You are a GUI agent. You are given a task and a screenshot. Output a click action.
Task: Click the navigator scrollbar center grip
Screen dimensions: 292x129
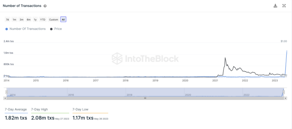(145, 98)
